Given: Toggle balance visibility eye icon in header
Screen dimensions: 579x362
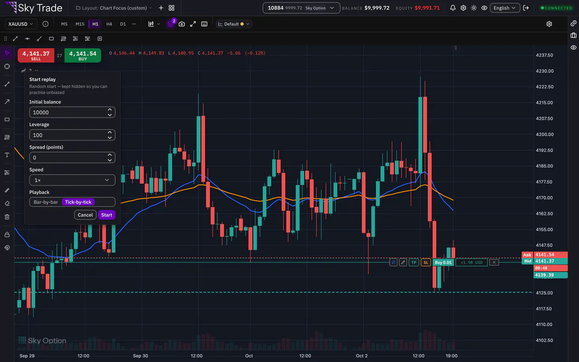Looking at the screenshot, I should (x=484, y=8).
